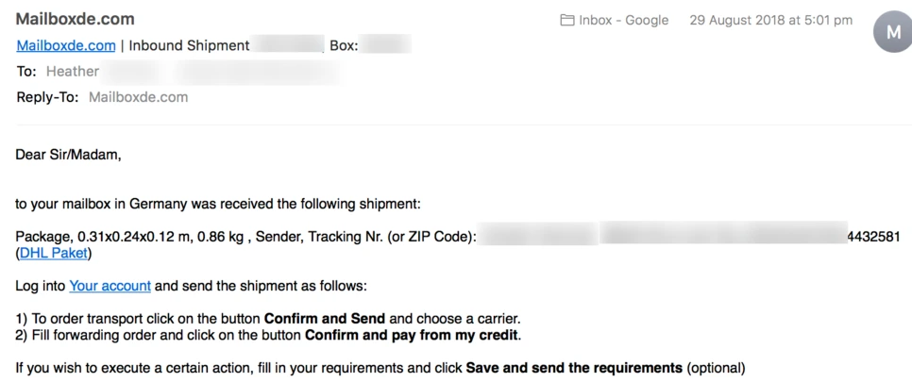This screenshot has width=912, height=382.
Task: Click the Inbox - Google mailbox label
Action: click(623, 21)
